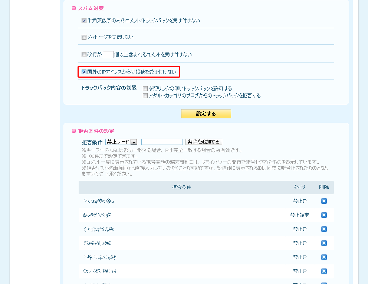Click the 拒否条件 table column header
Screen dimensions: 368x284
point(181,187)
